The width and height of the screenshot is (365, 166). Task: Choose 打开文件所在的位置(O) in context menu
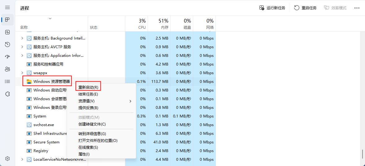click(x=98, y=140)
